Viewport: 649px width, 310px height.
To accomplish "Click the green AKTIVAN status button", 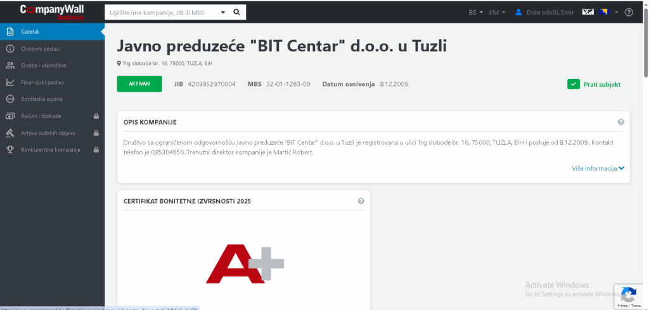I will pos(139,84).
